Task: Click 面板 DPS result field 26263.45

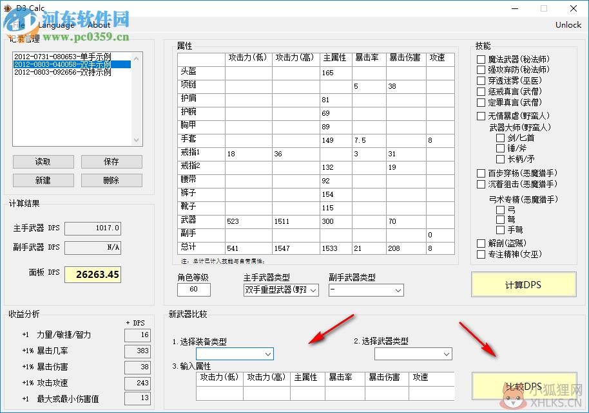Action: click(x=93, y=275)
